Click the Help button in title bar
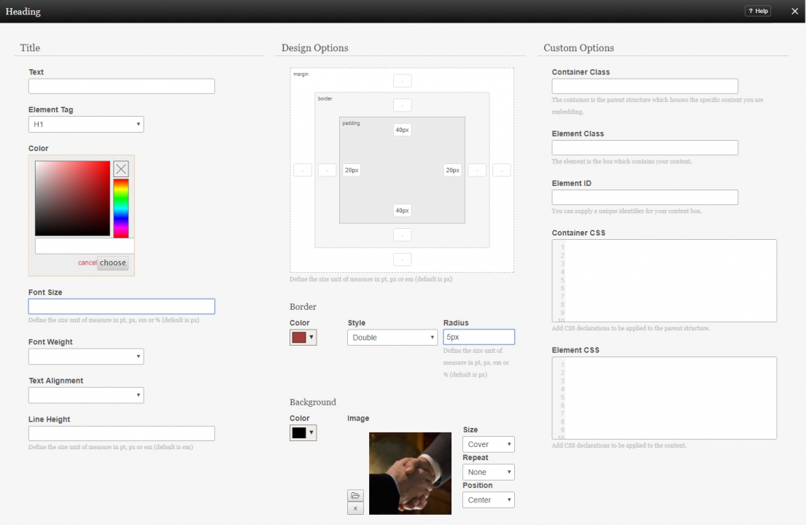The image size is (806, 525). pos(758,11)
